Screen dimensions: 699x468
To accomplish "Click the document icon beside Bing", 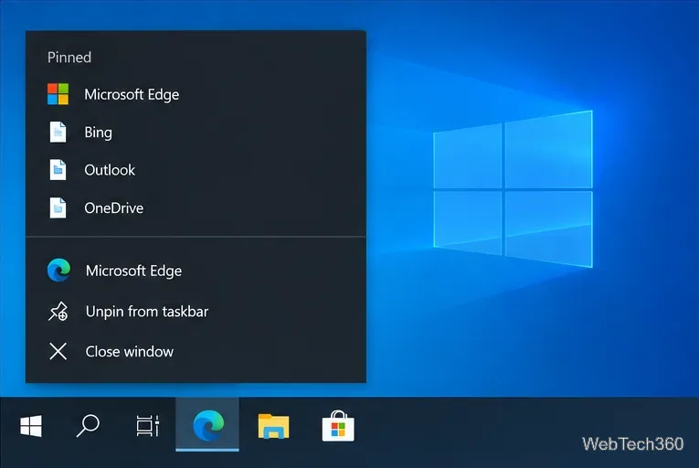I will click(58, 132).
